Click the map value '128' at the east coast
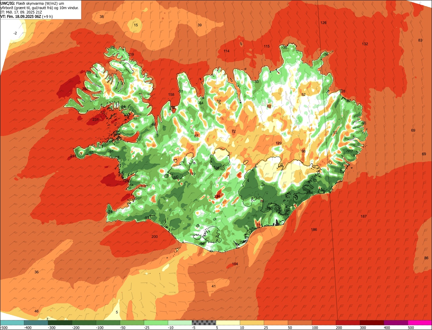This screenshot has height=330, width=432. point(343,91)
